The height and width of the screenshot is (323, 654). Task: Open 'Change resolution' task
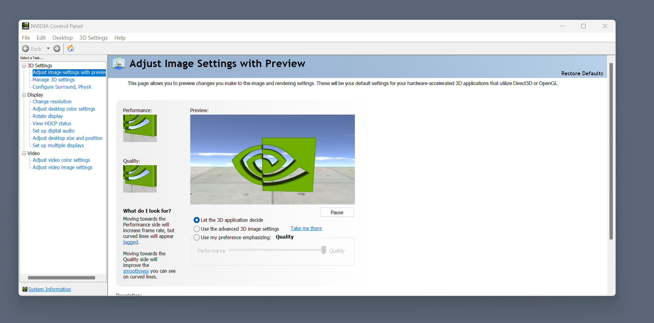pyautogui.click(x=52, y=101)
